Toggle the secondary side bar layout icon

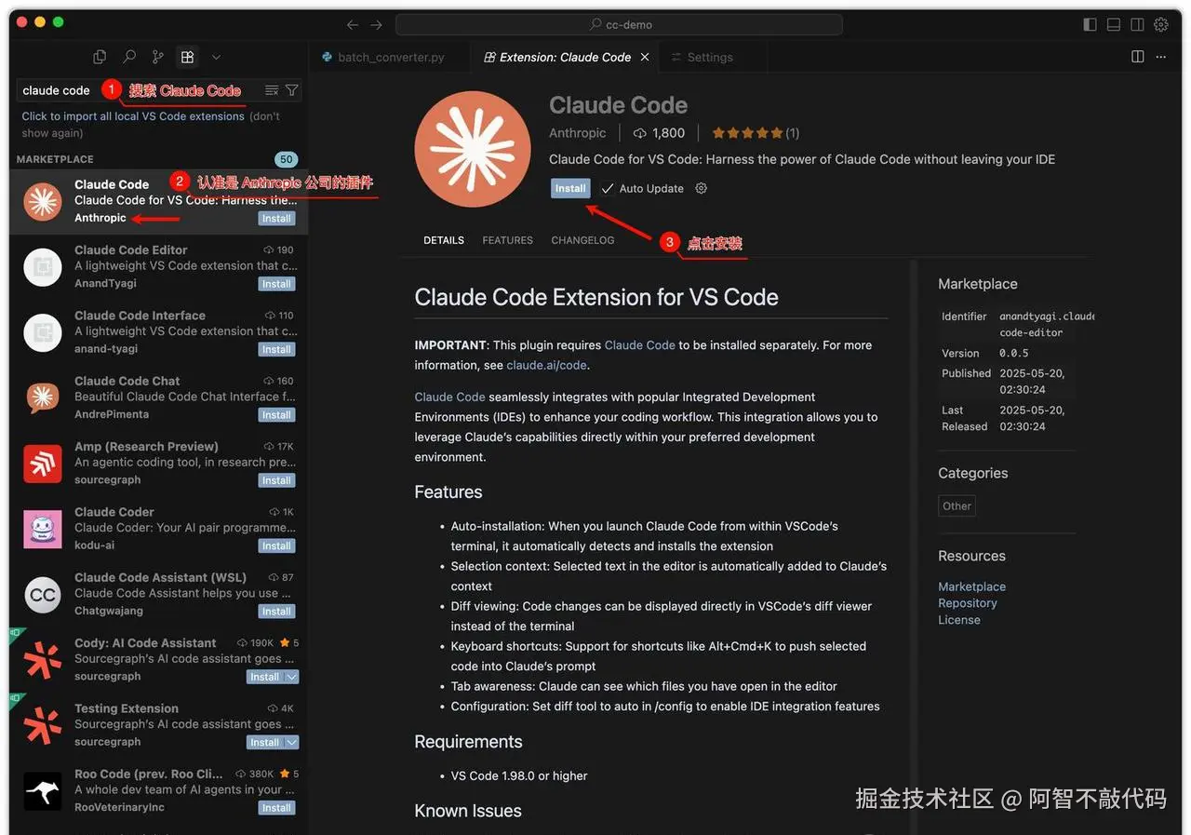click(1137, 24)
